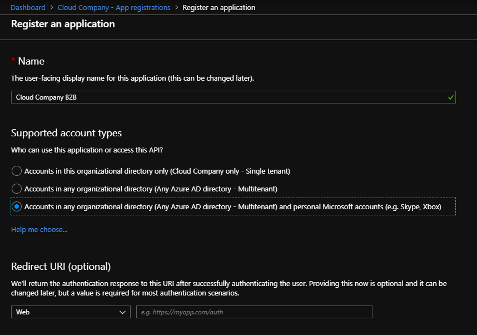
Task: Click the breadcrumb chevron after Dashboard
Action: 50,7
